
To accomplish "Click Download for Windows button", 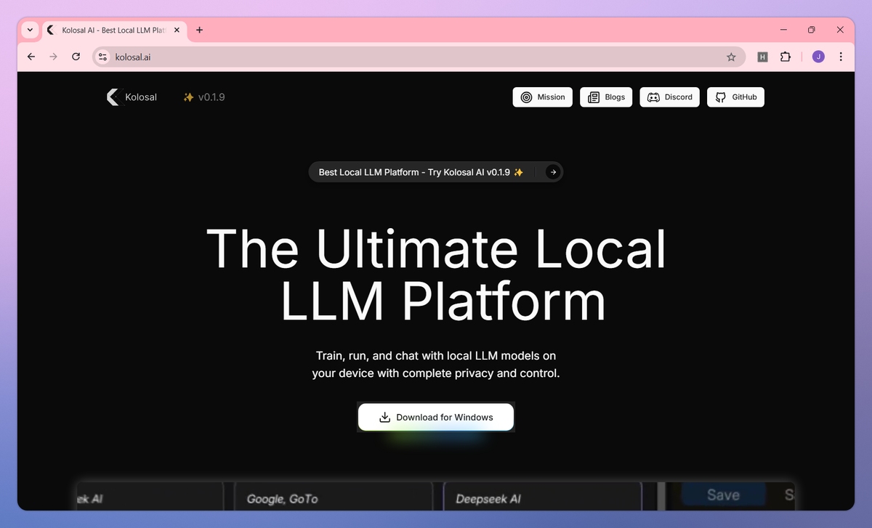I will click(x=436, y=418).
